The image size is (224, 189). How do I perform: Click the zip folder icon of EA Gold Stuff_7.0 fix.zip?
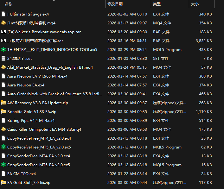tap(3, 182)
